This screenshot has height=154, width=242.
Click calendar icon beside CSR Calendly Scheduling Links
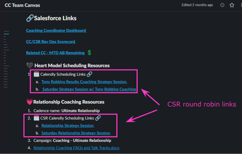coord(36,118)
